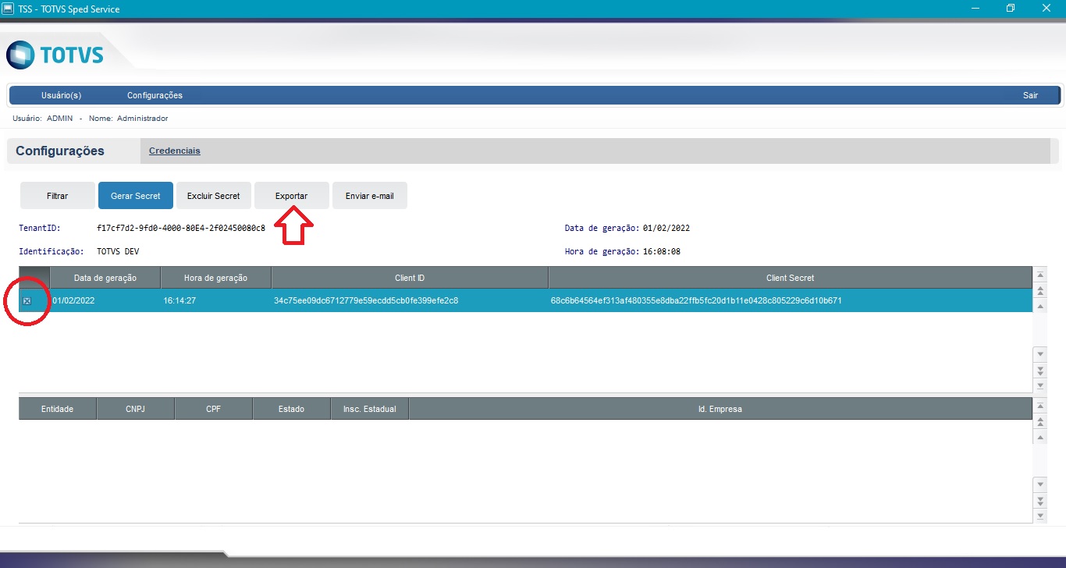Open the Credenciais tab link
The width and height of the screenshot is (1066, 568).
tap(175, 151)
